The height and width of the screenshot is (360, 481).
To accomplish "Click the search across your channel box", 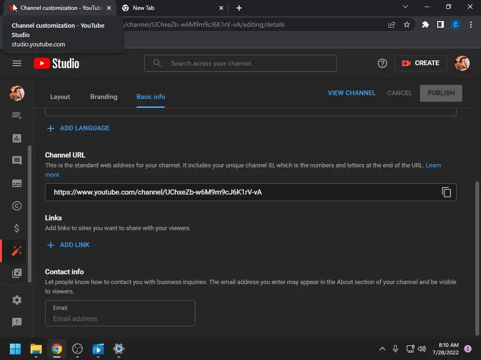I will [x=240, y=63].
